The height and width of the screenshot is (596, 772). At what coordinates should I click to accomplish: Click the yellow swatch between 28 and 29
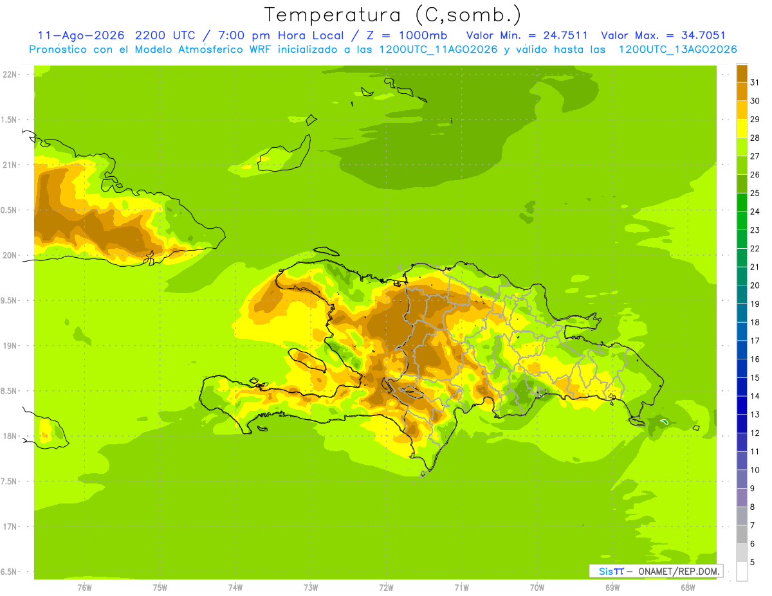coord(742,128)
